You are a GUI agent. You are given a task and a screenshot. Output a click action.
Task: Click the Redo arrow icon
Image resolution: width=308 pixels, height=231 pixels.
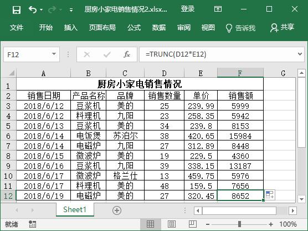point(52,9)
